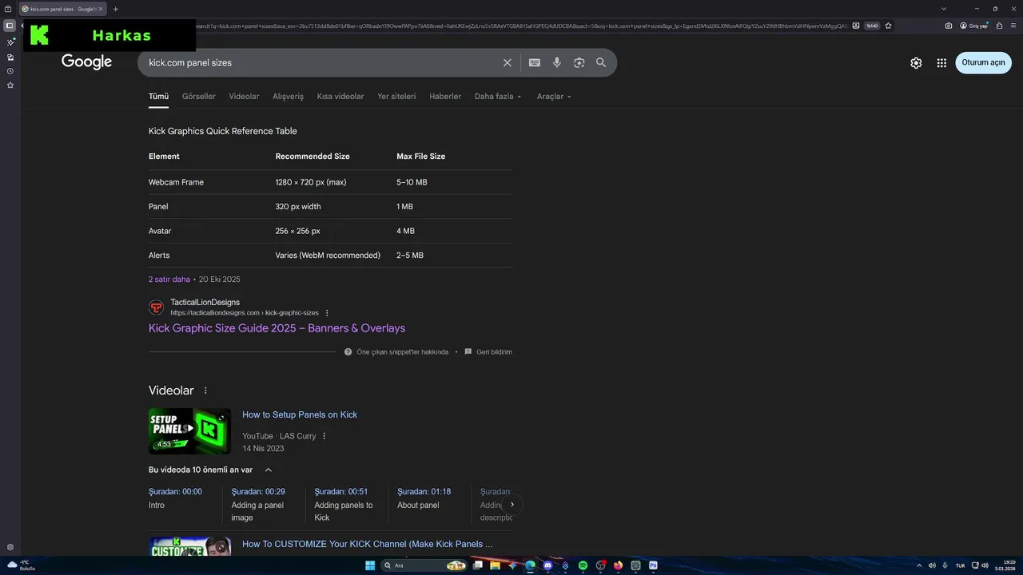This screenshot has width=1023, height=575.
Task: Expand the Daha fazla dropdown
Action: click(497, 96)
